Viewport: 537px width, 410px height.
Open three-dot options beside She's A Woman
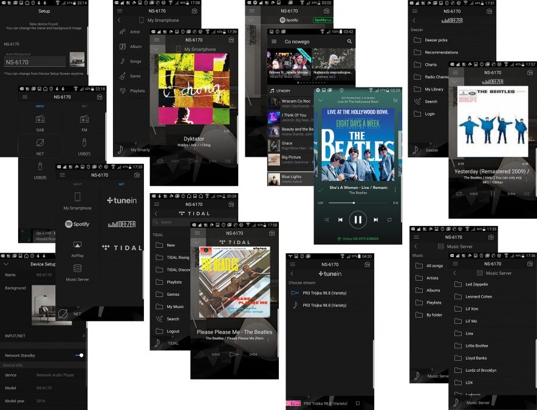[x=395, y=190]
